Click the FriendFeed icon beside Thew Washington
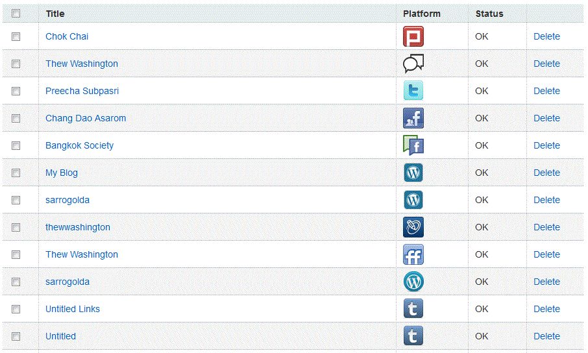 click(x=413, y=254)
